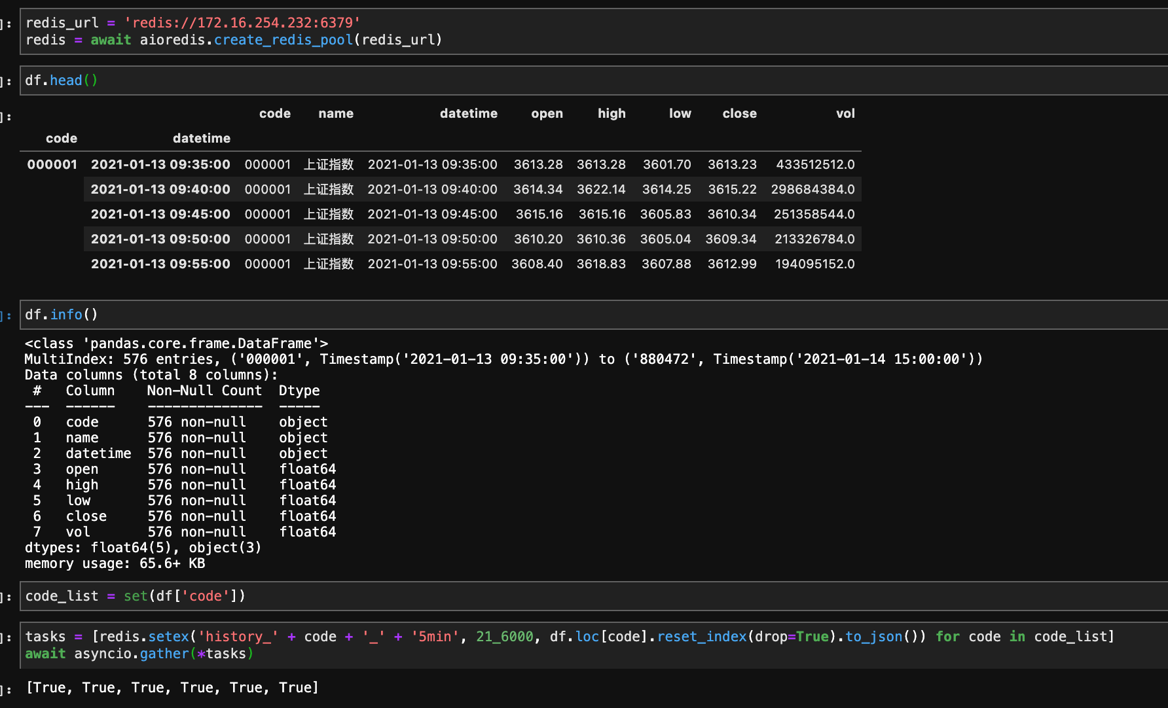
Task: Click close value 3609.34
Action: (x=731, y=239)
